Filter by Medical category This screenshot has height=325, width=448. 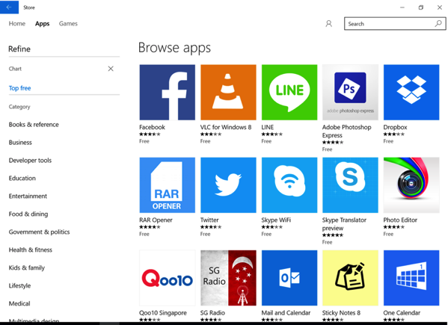click(19, 303)
